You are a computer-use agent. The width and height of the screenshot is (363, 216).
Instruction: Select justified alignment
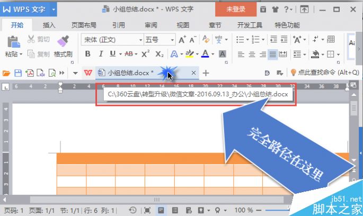273,55
